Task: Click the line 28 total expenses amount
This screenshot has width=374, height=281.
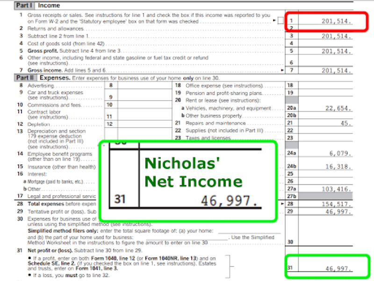Action: [x=331, y=205]
